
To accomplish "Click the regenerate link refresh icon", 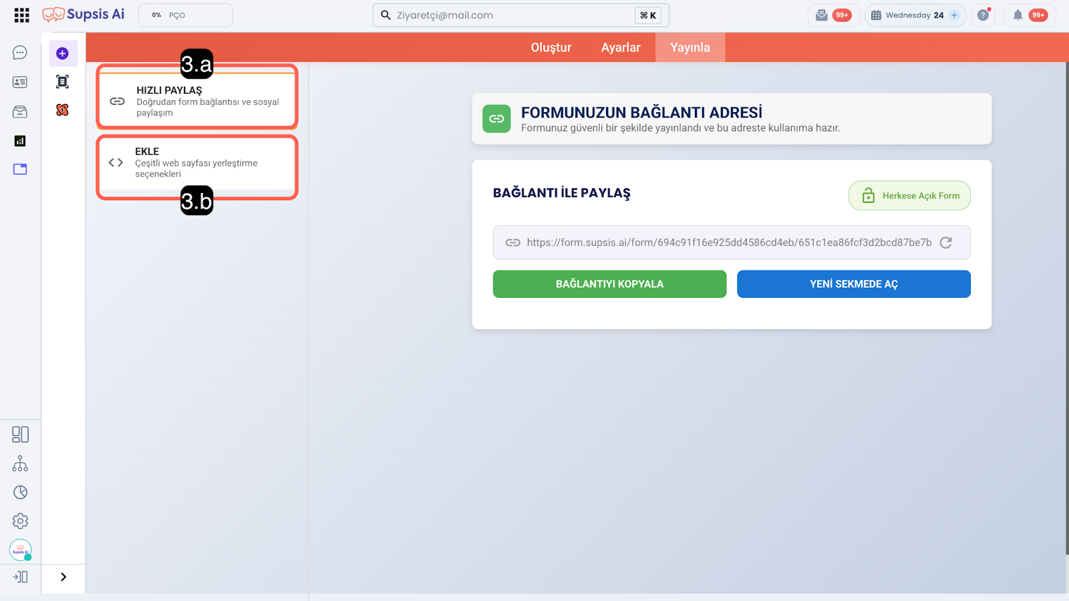I will [x=945, y=242].
